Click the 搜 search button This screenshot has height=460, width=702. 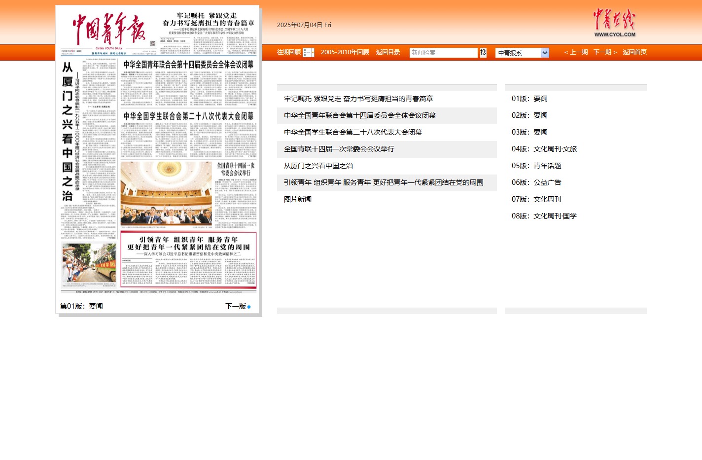(x=484, y=52)
